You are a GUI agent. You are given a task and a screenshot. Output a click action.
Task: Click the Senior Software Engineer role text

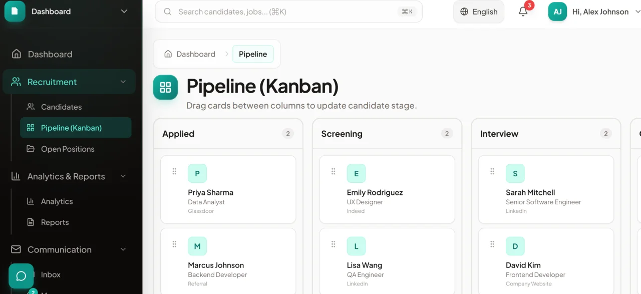(543, 202)
